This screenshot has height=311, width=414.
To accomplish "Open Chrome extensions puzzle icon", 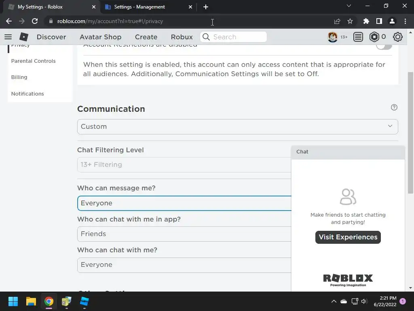I will [366, 21].
